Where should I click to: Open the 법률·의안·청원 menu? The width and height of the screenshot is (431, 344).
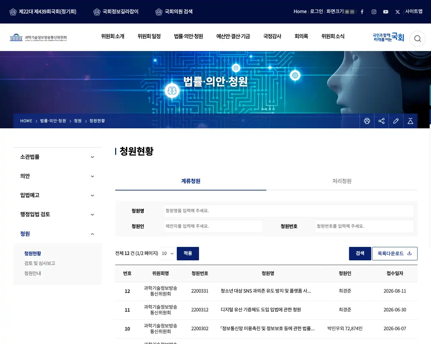coord(189,36)
